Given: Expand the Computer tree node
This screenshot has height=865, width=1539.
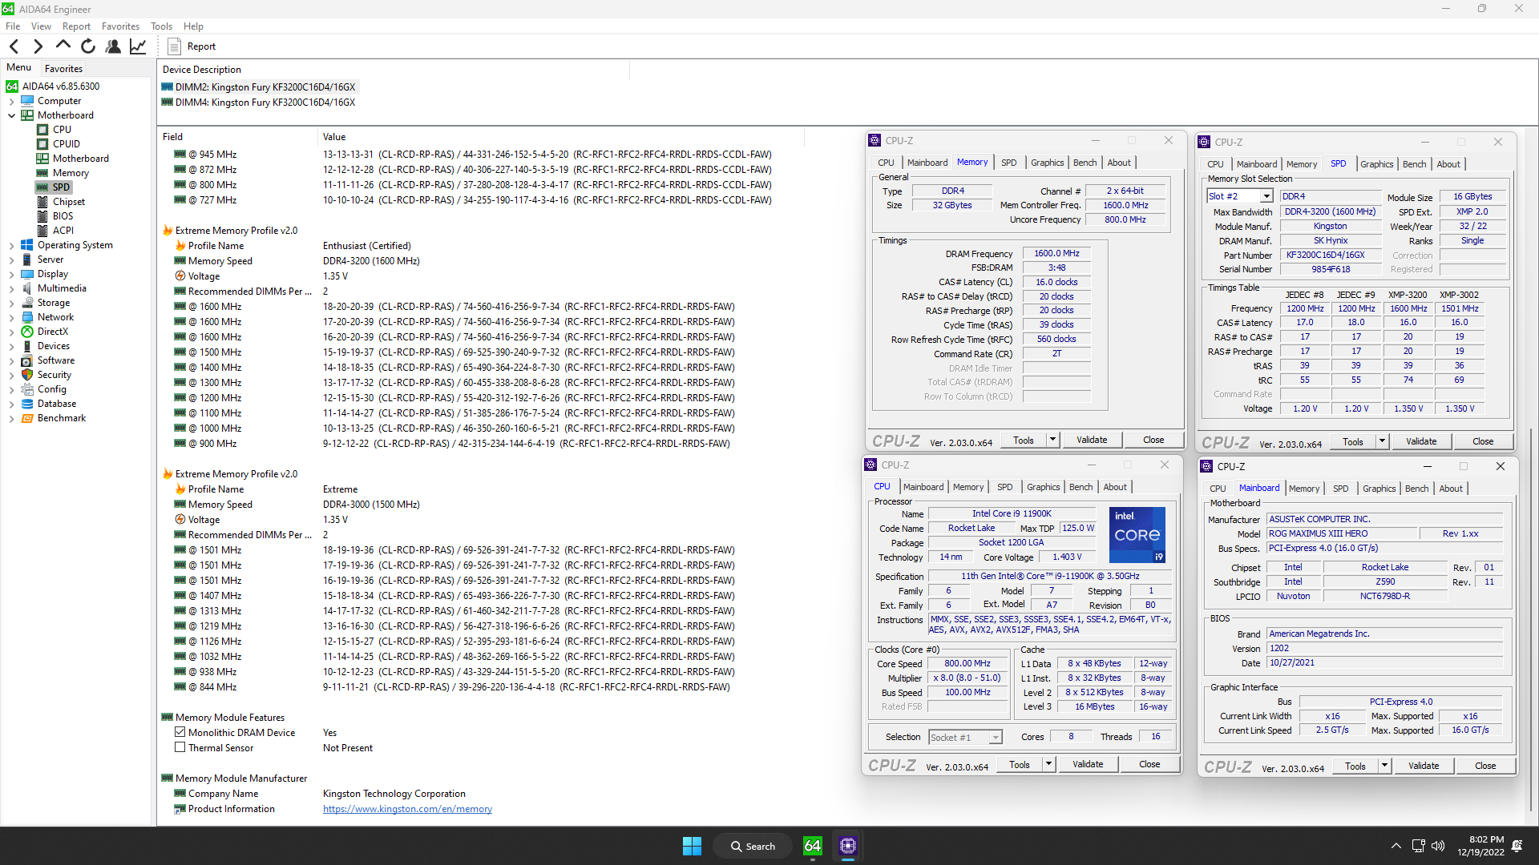Looking at the screenshot, I should [11, 101].
